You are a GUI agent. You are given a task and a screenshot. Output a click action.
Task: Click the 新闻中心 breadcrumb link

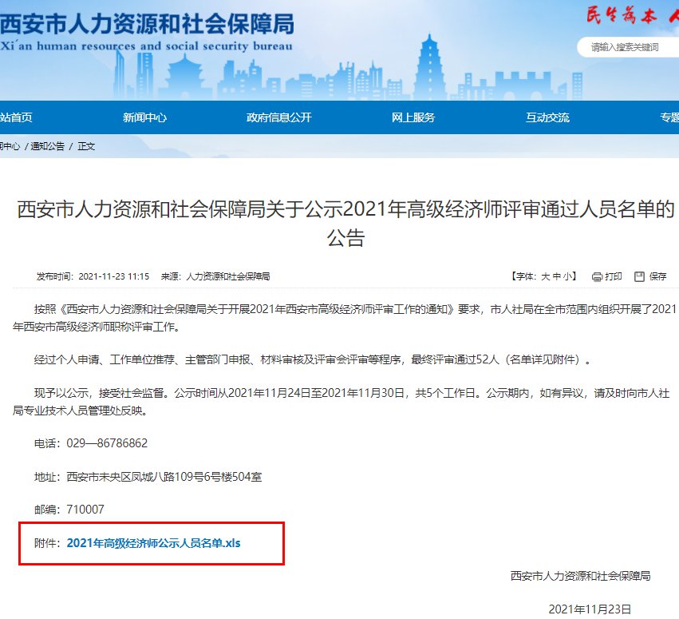(10, 146)
